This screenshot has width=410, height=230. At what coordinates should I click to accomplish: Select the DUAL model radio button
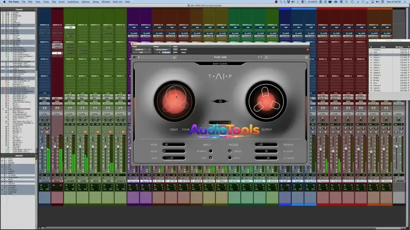pyautogui.click(x=230, y=158)
